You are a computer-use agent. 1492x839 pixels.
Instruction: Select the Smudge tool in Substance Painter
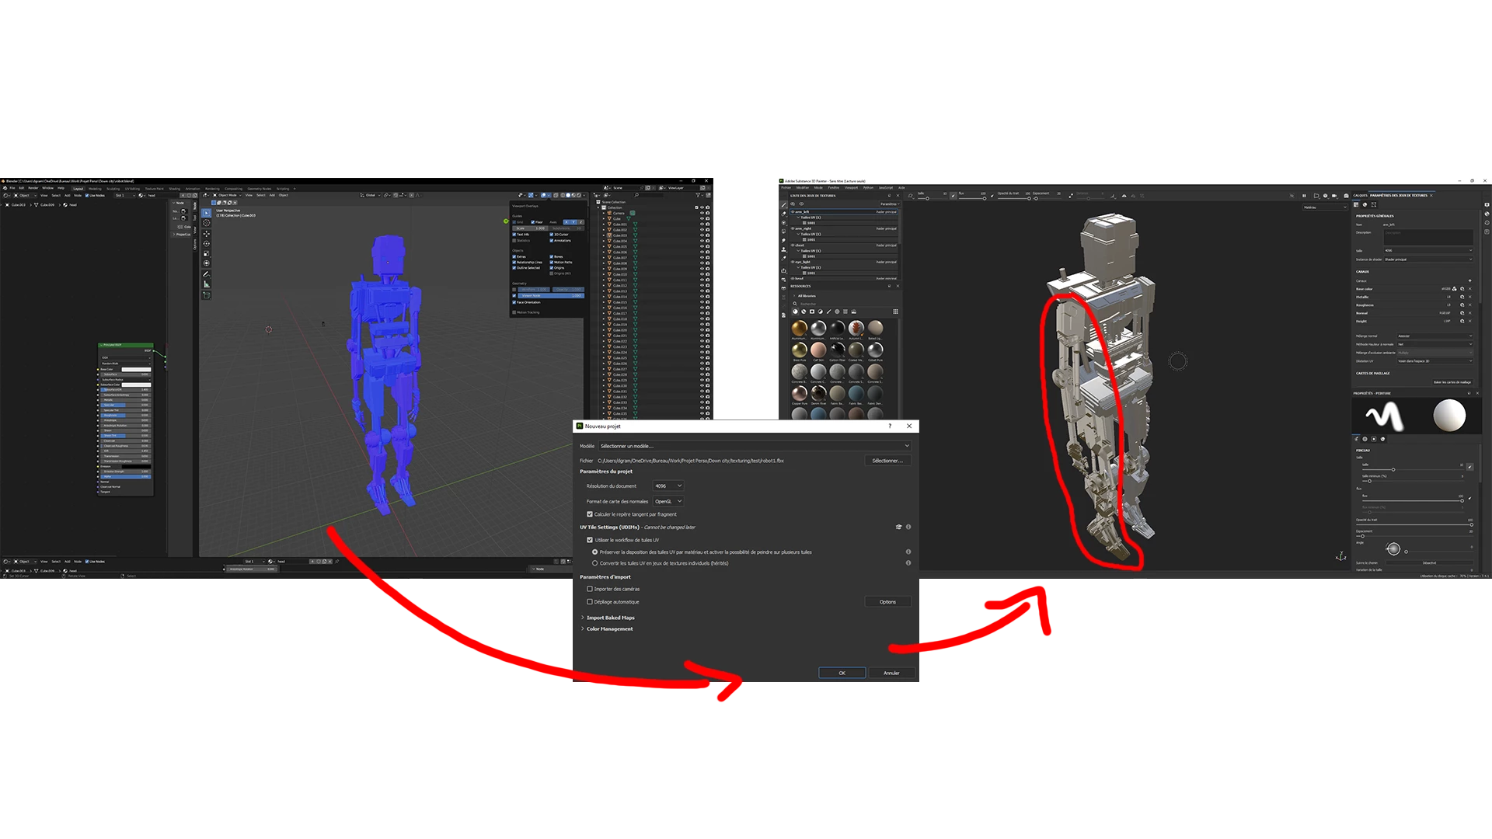tap(783, 240)
